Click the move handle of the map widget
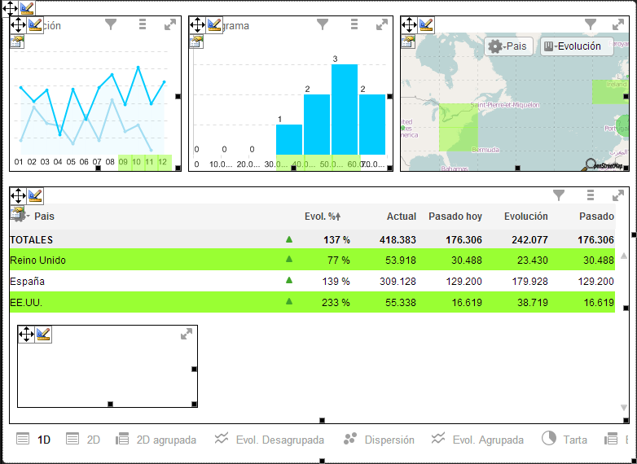637x464 pixels. coord(409,25)
